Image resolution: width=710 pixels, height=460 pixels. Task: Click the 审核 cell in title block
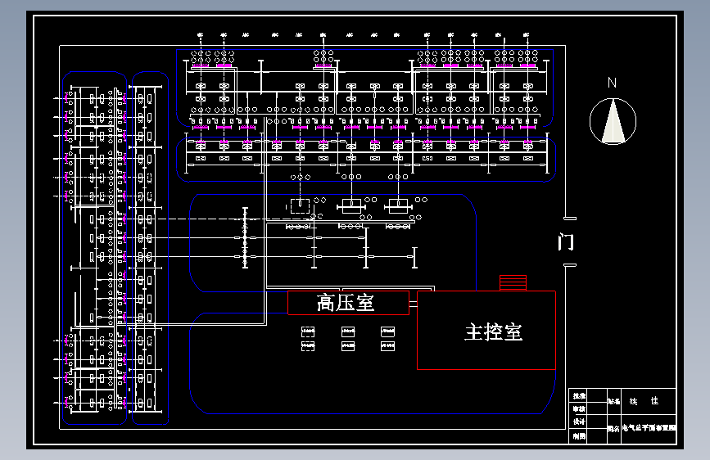click(579, 408)
